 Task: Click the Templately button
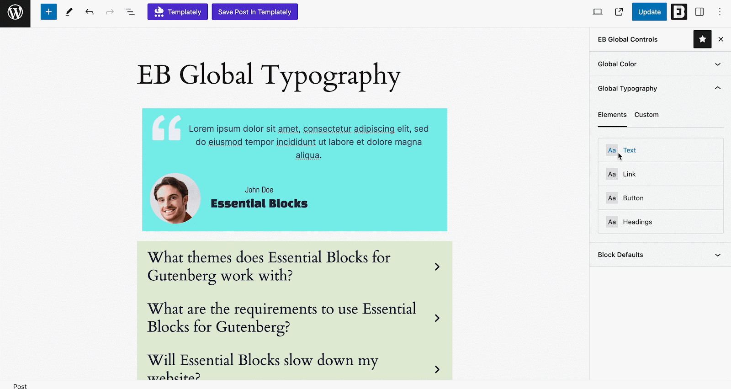click(x=178, y=12)
